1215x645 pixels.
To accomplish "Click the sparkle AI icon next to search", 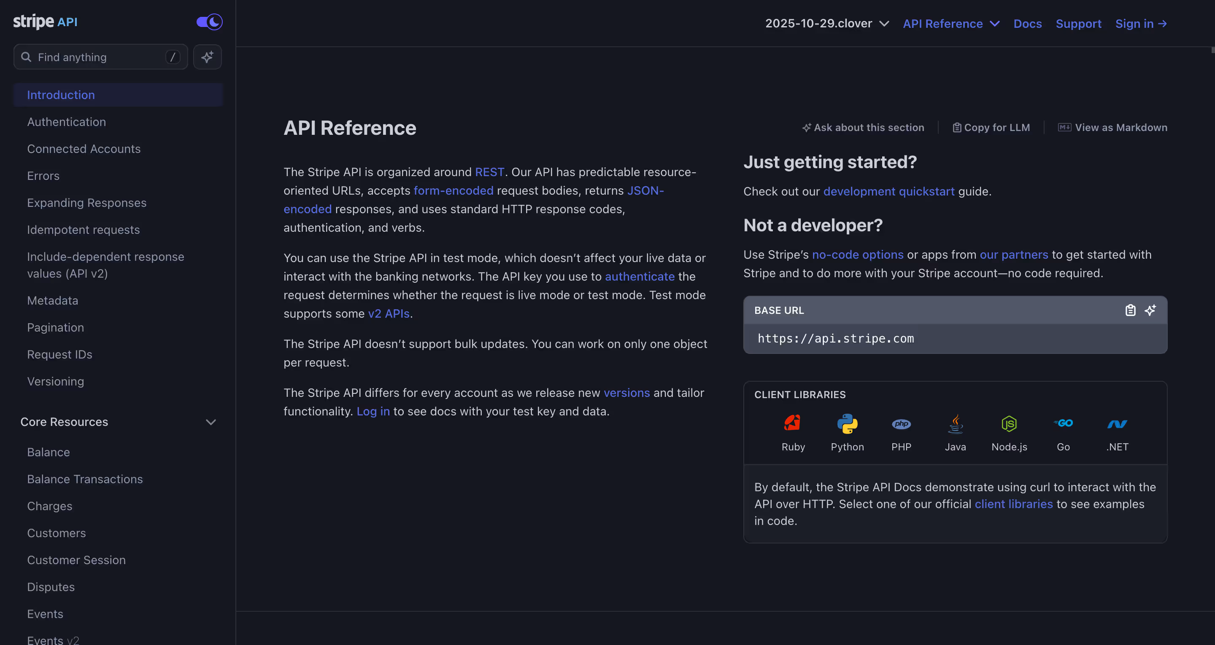I will point(208,56).
